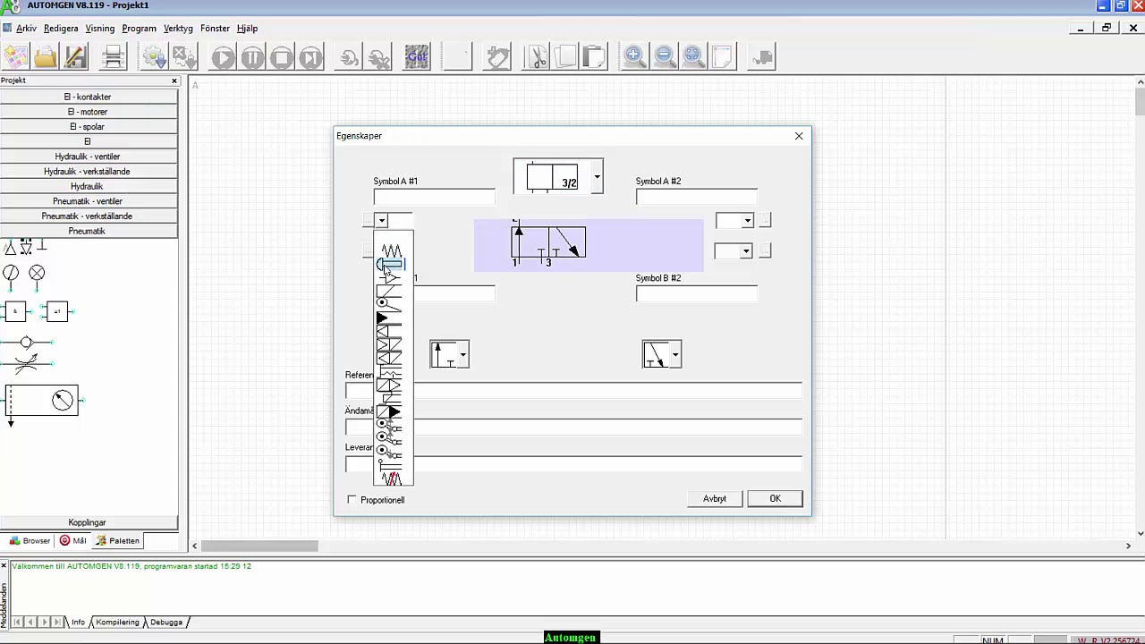The height and width of the screenshot is (644, 1145).
Task: Close the Projekt side panel
Action: 174,81
